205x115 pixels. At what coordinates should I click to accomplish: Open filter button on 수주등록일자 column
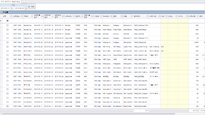42,16
